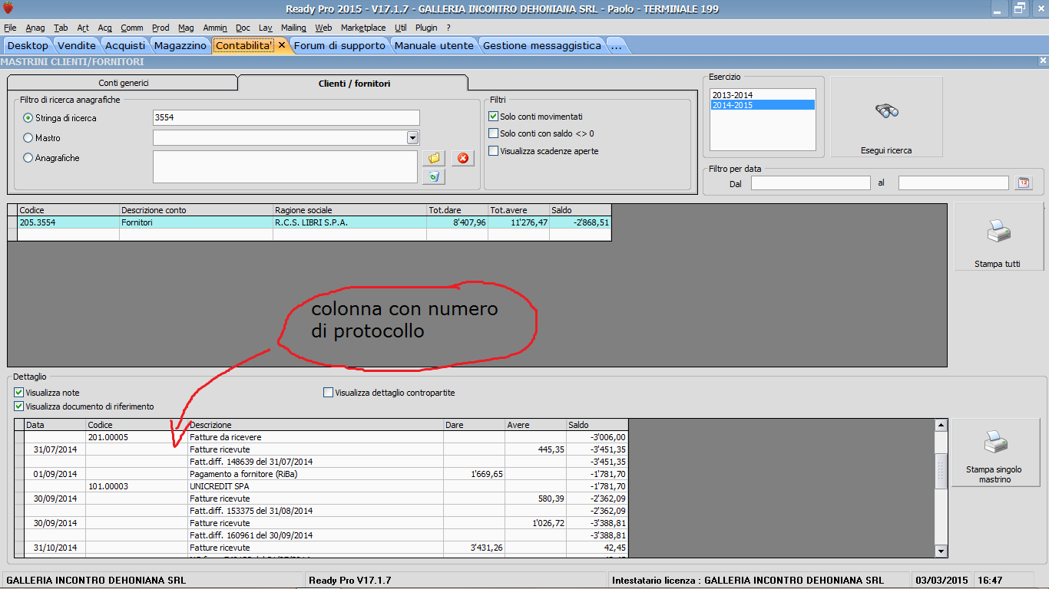
Task: Click the recycle bin icon below the folder
Action: pyautogui.click(x=434, y=176)
